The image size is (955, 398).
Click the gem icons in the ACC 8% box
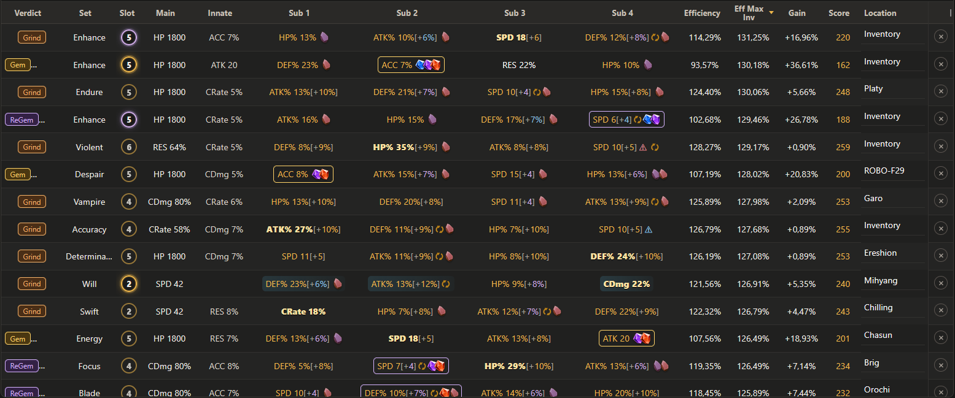coord(321,174)
